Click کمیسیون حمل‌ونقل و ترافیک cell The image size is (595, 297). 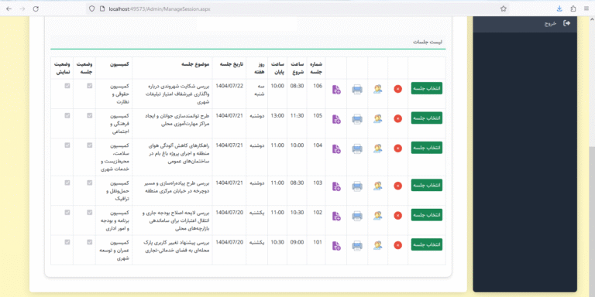(113, 190)
